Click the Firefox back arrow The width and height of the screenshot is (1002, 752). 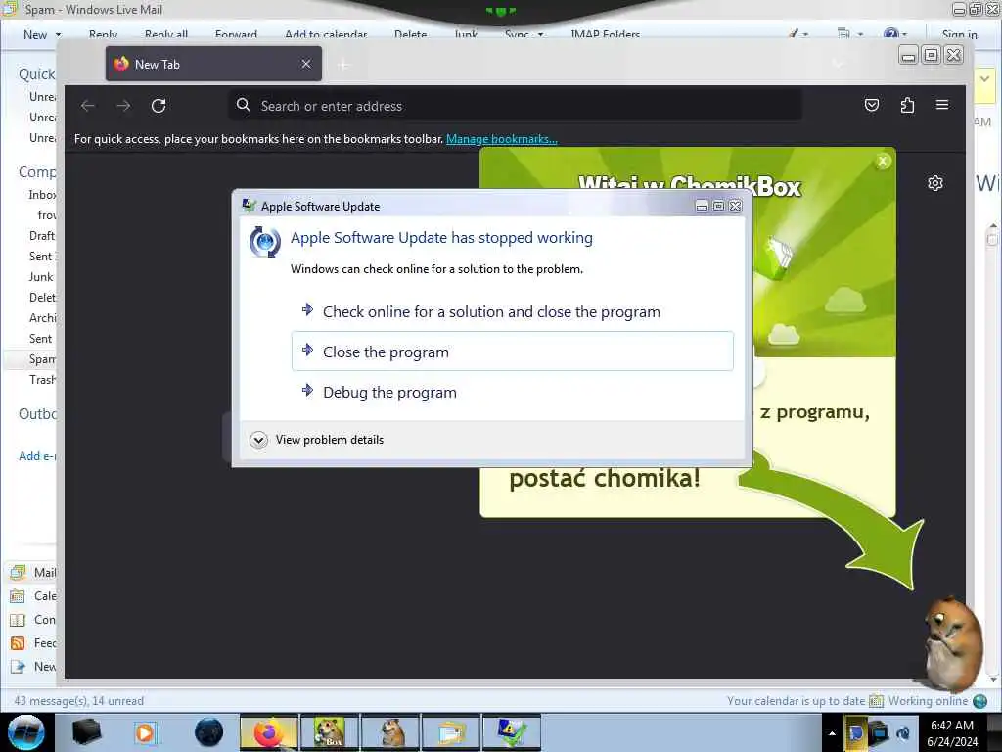(x=88, y=106)
